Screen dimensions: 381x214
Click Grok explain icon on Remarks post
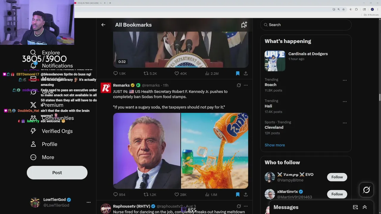pyautogui.click(x=239, y=85)
